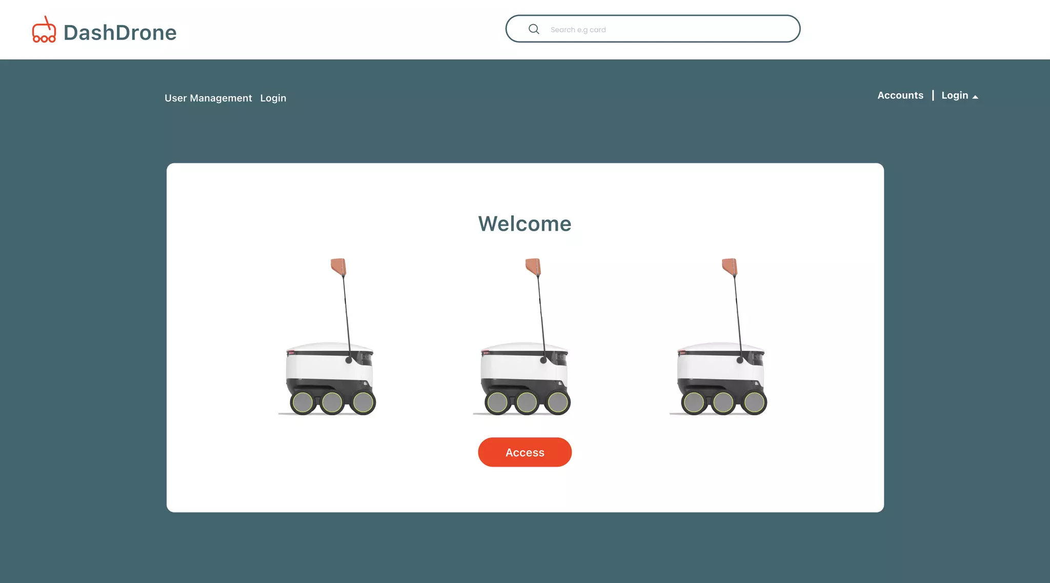Open the Login dropdown menu at top right
This screenshot has width=1050, height=583.
pyautogui.click(x=955, y=95)
